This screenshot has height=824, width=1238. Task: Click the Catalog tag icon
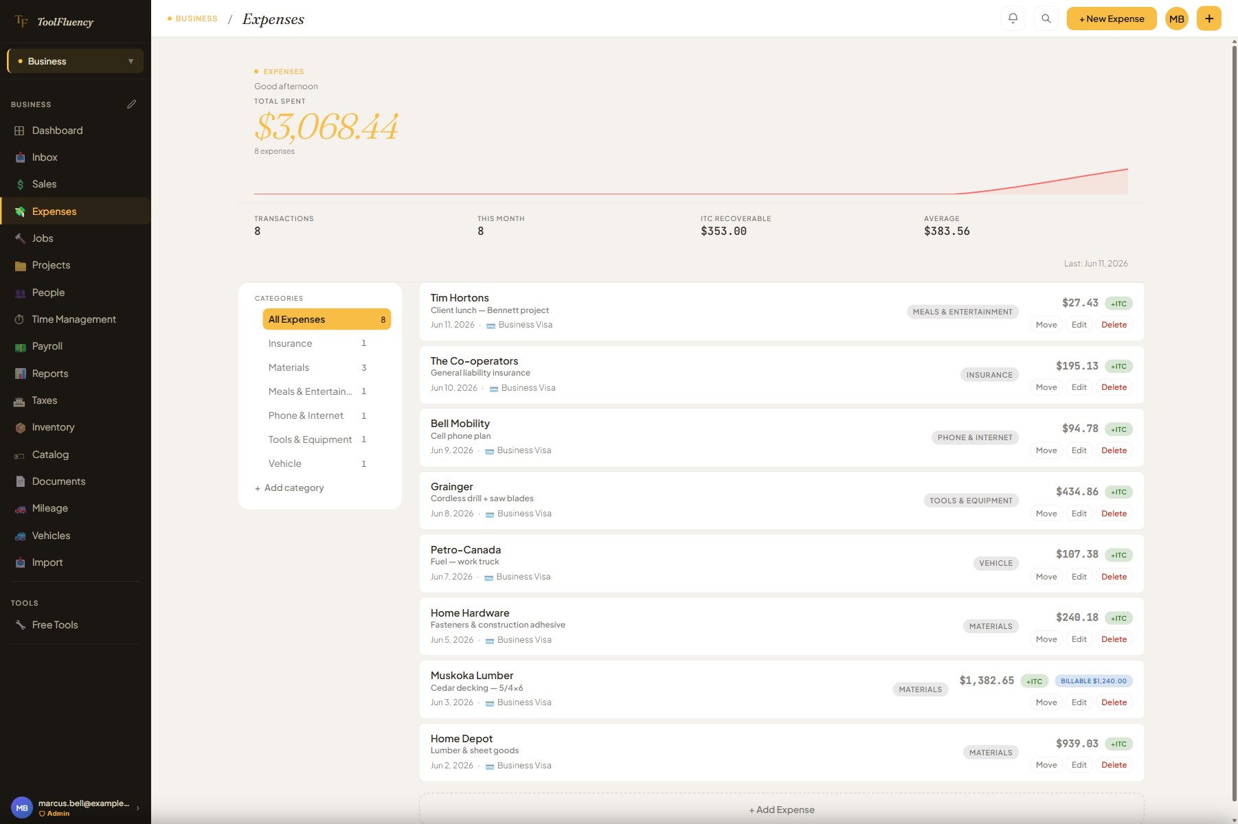coord(20,455)
